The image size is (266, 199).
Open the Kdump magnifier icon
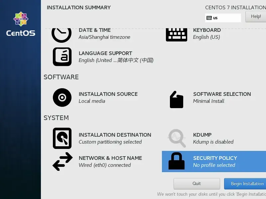177,138
